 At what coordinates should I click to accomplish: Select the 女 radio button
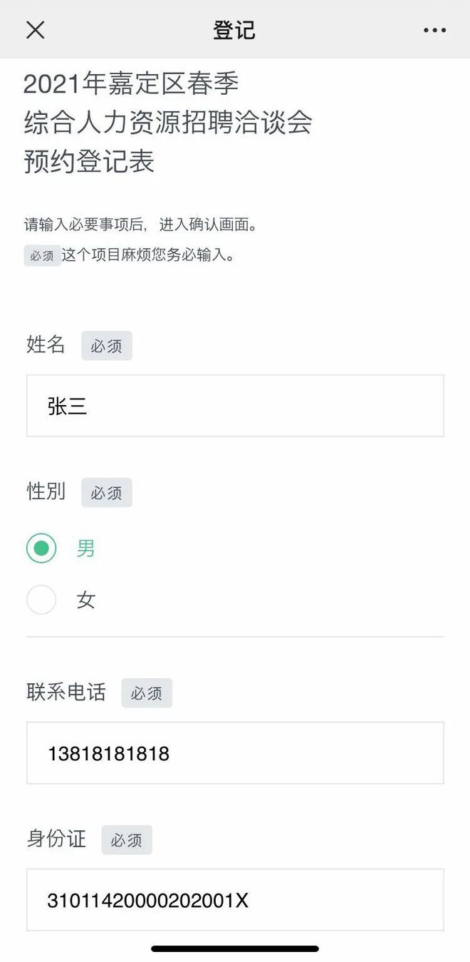(41, 600)
